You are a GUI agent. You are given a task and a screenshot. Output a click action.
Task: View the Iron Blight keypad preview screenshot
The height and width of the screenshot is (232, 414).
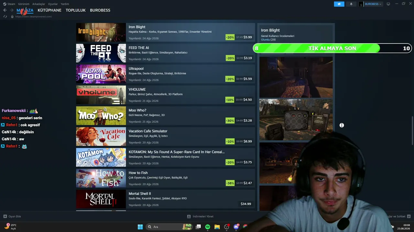tap(296, 120)
